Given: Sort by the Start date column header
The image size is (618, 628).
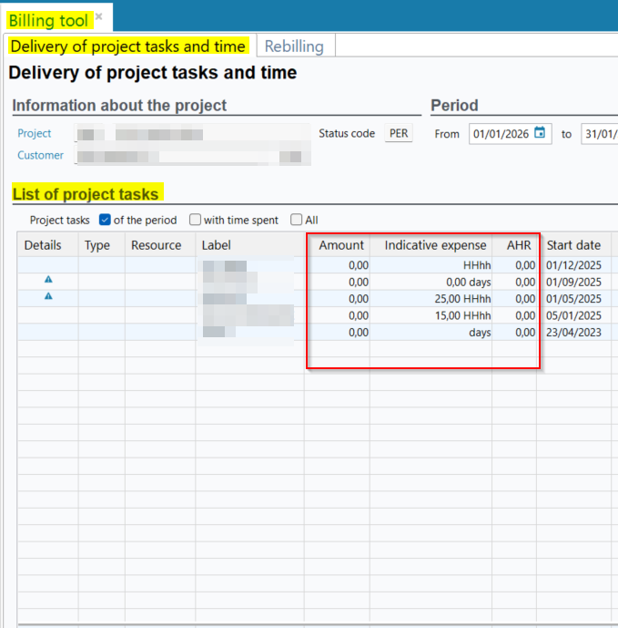Looking at the screenshot, I should [x=573, y=245].
